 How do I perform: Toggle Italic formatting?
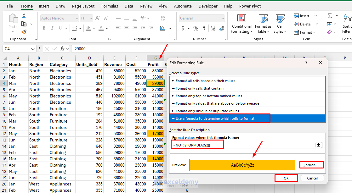tap(52, 28)
